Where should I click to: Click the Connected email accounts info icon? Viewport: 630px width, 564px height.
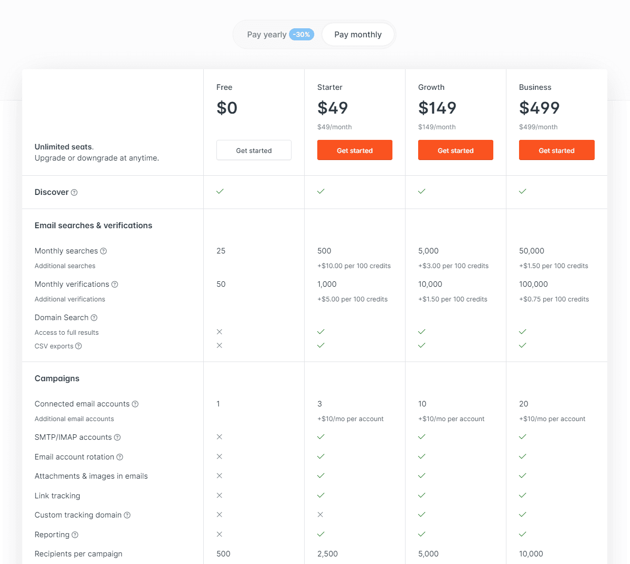pyautogui.click(x=135, y=404)
